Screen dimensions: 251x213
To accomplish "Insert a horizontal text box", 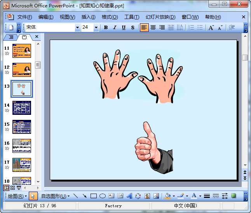I will coord(111,196).
